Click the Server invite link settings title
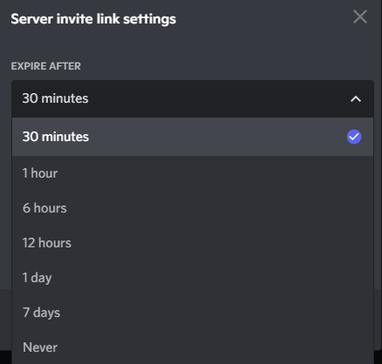Screen dimensions: 382x364 point(93,19)
